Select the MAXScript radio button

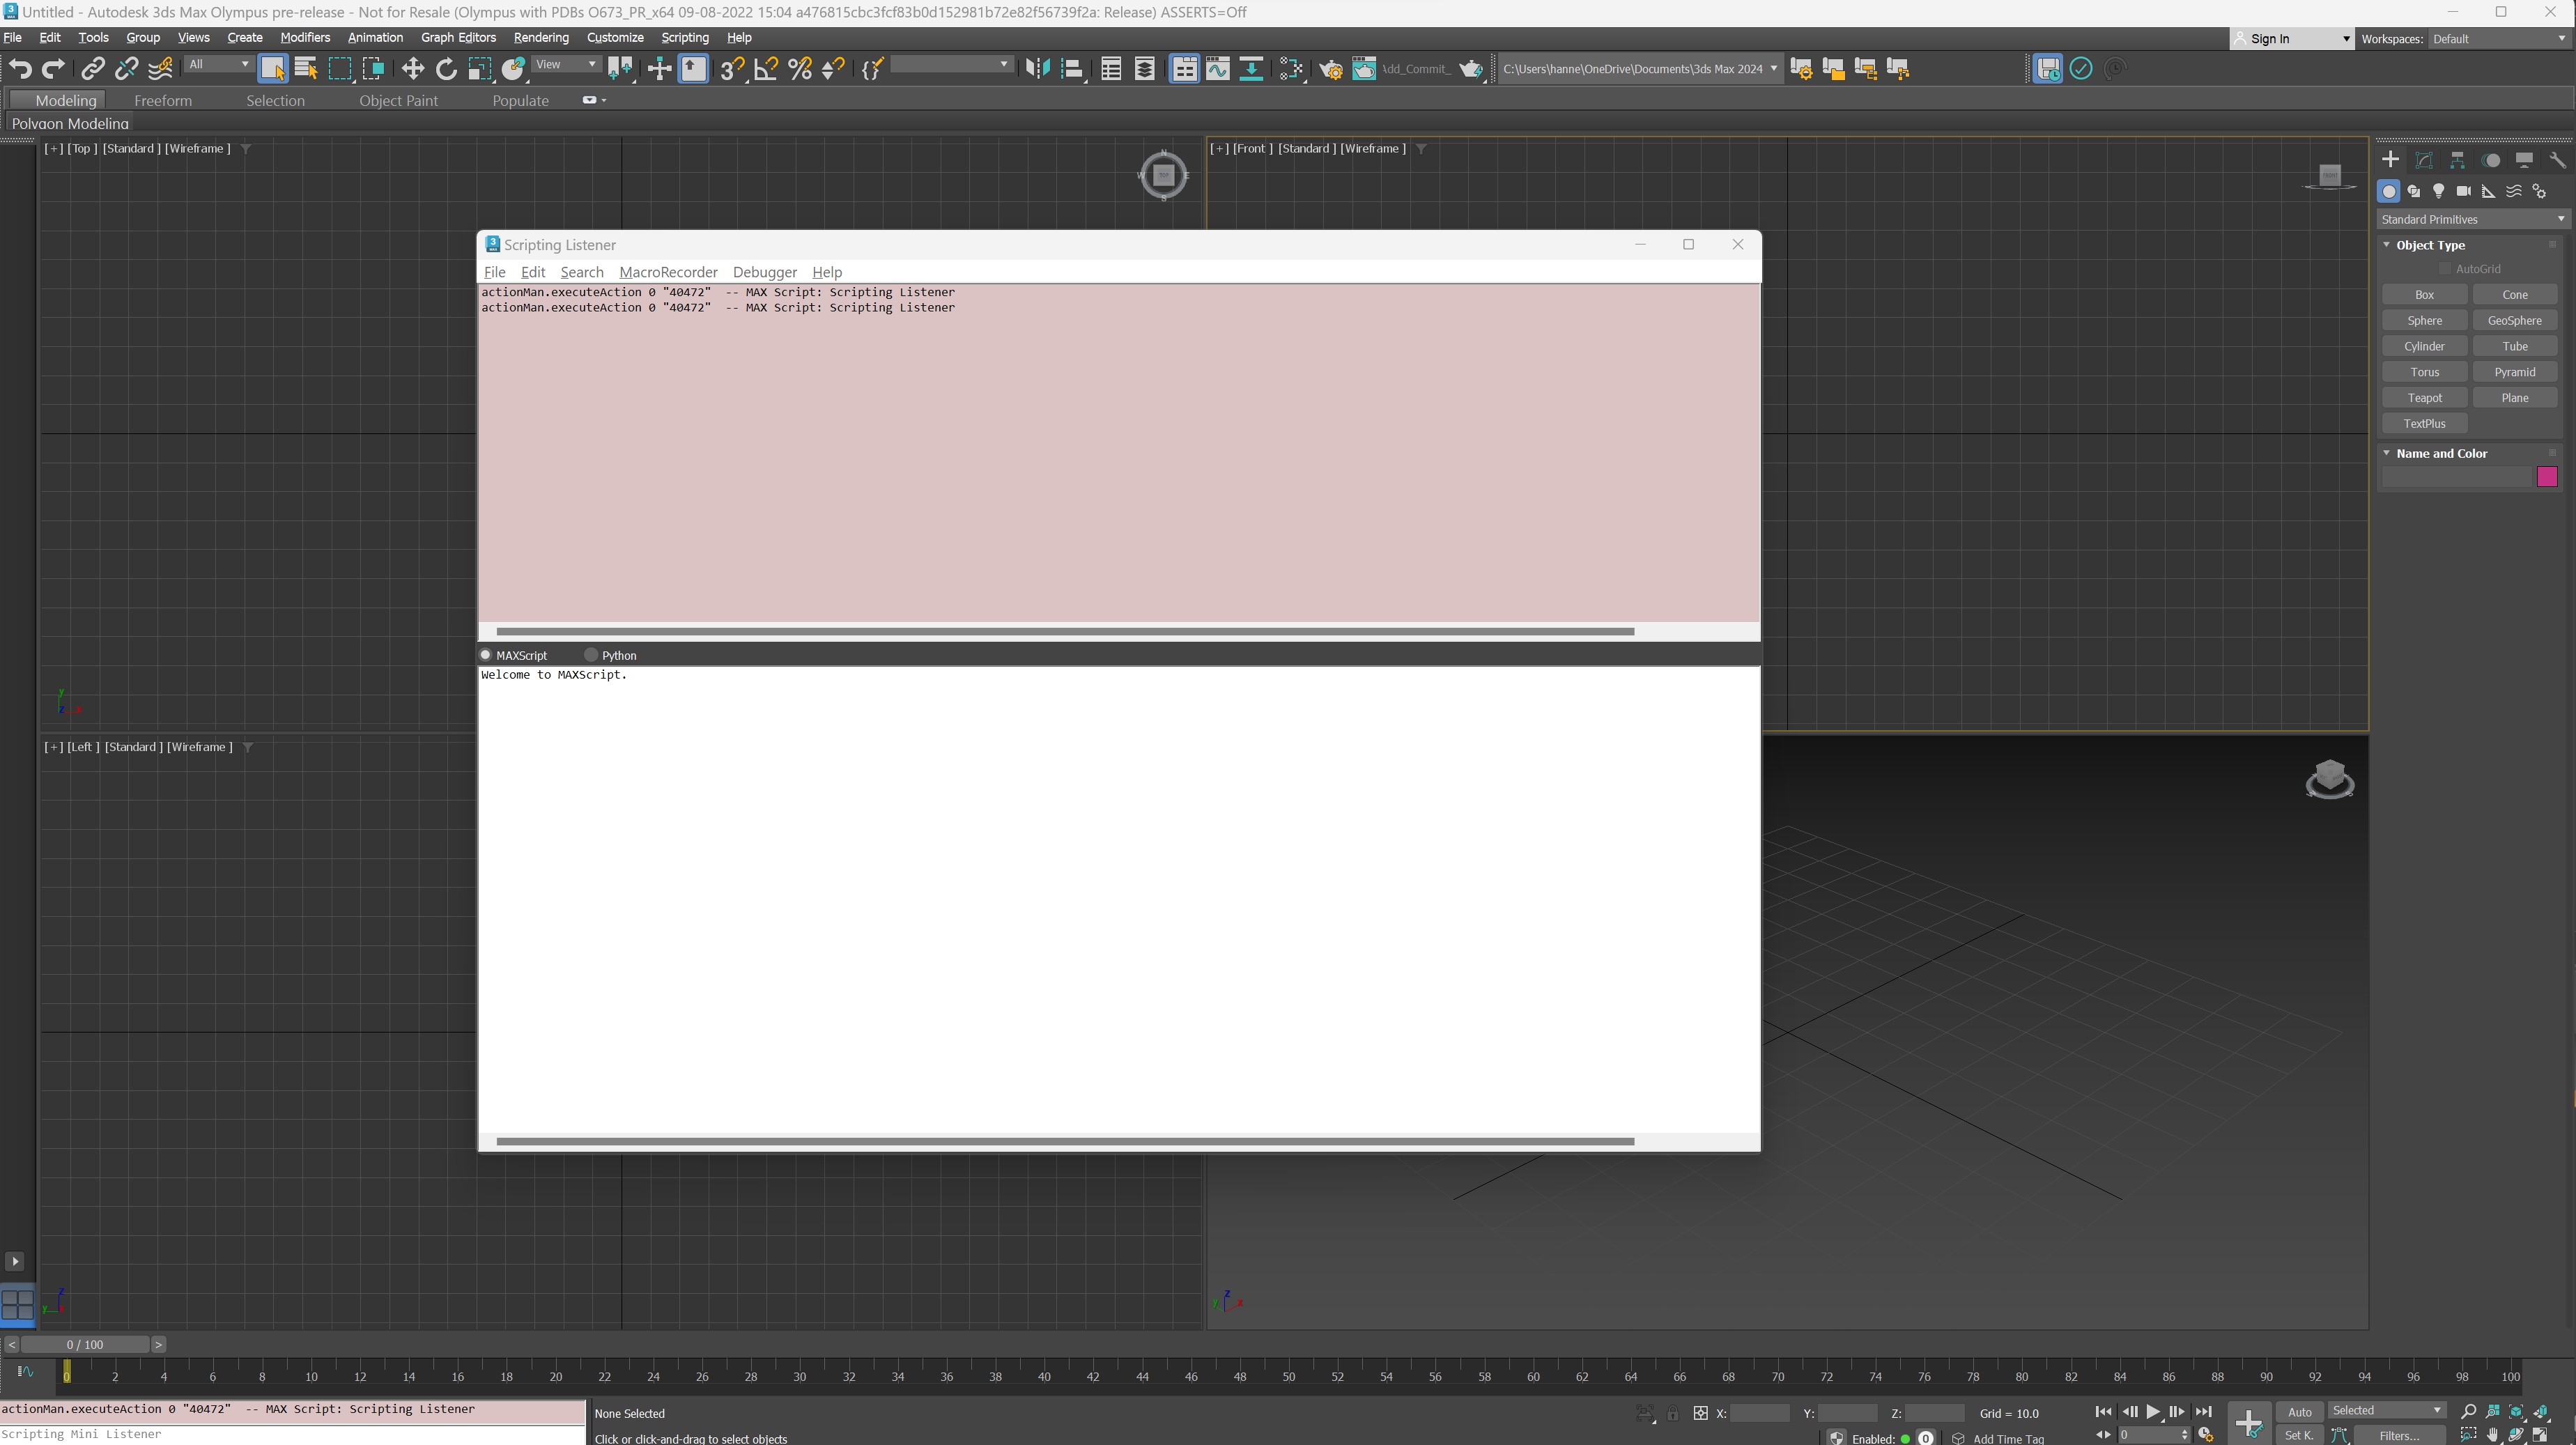[486, 655]
